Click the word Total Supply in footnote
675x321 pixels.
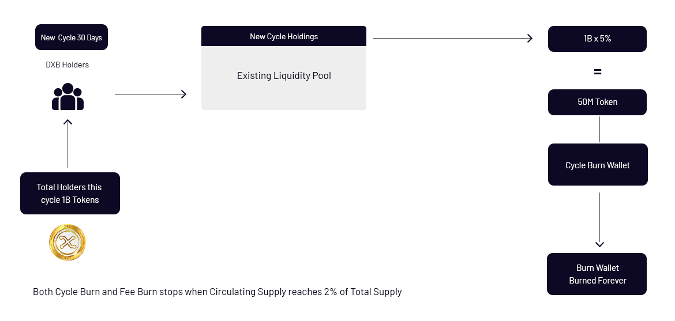[x=376, y=292]
